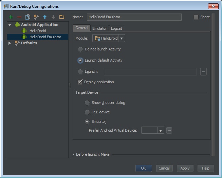
Task: Click the Cancel button
Action: coord(164,168)
